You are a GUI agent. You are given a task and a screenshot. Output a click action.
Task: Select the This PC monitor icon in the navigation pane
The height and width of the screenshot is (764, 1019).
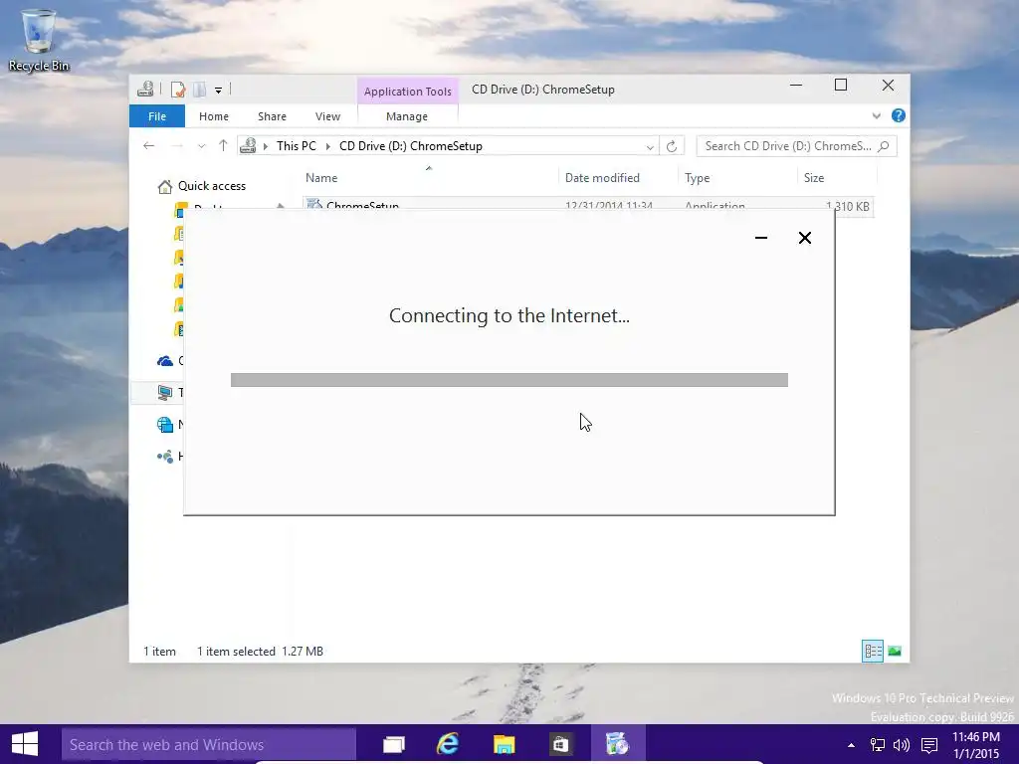coord(165,392)
